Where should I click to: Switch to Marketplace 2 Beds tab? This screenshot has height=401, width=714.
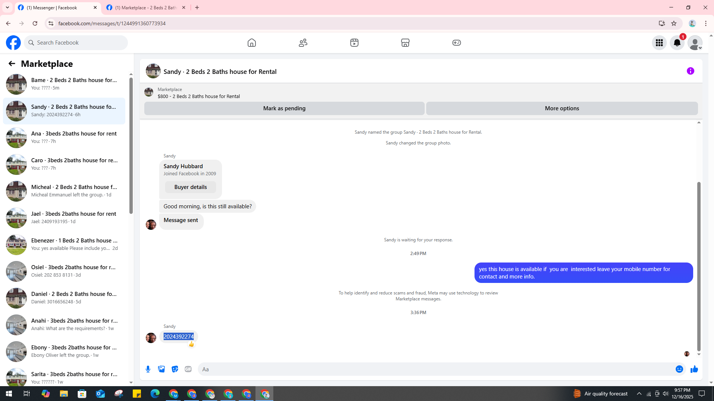tap(146, 7)
